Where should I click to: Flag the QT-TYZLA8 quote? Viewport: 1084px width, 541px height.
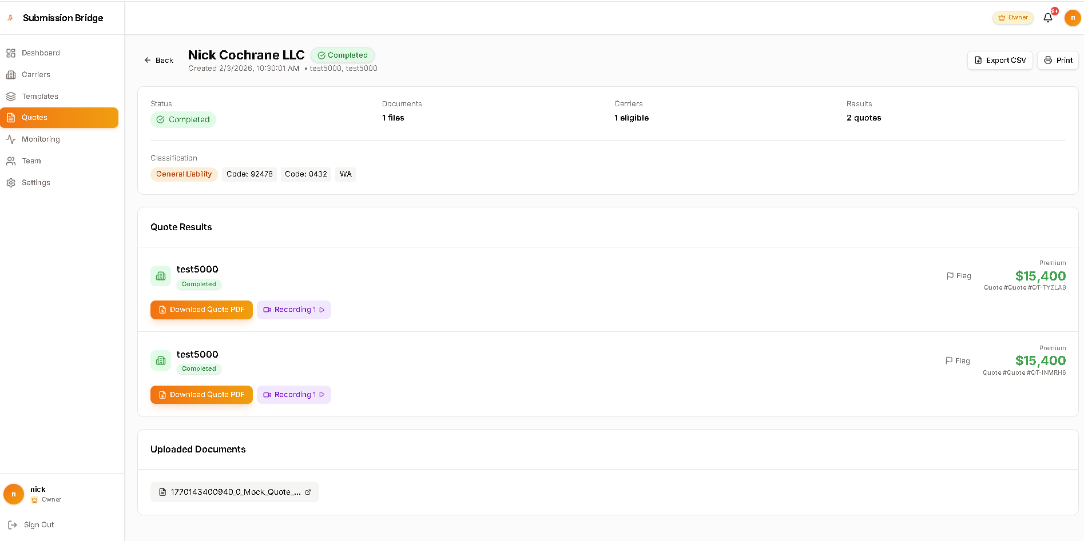coord(959,276)
